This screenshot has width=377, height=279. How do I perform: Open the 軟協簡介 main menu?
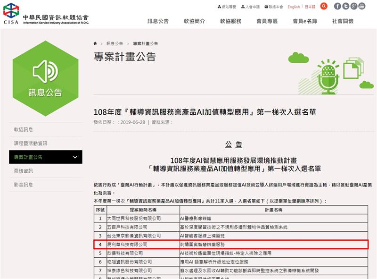coord(194,21)
